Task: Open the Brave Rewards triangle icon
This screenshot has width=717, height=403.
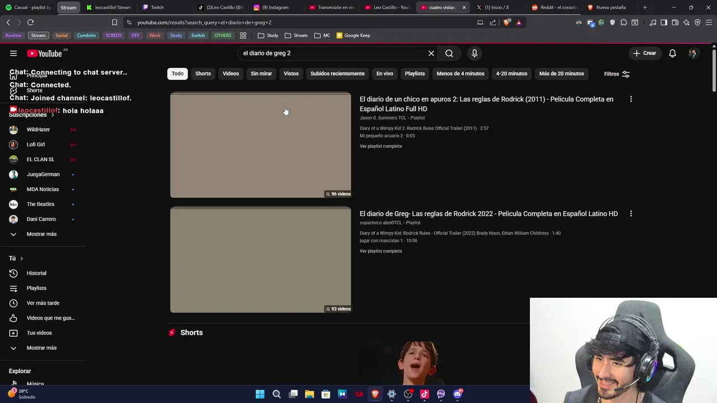Action: point(519,22)
